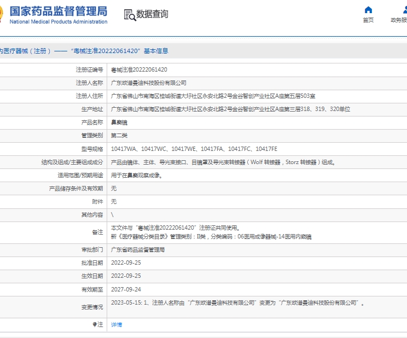Click management class value 第二类
This screenshot has height=338, width=407.
[119, 136]
